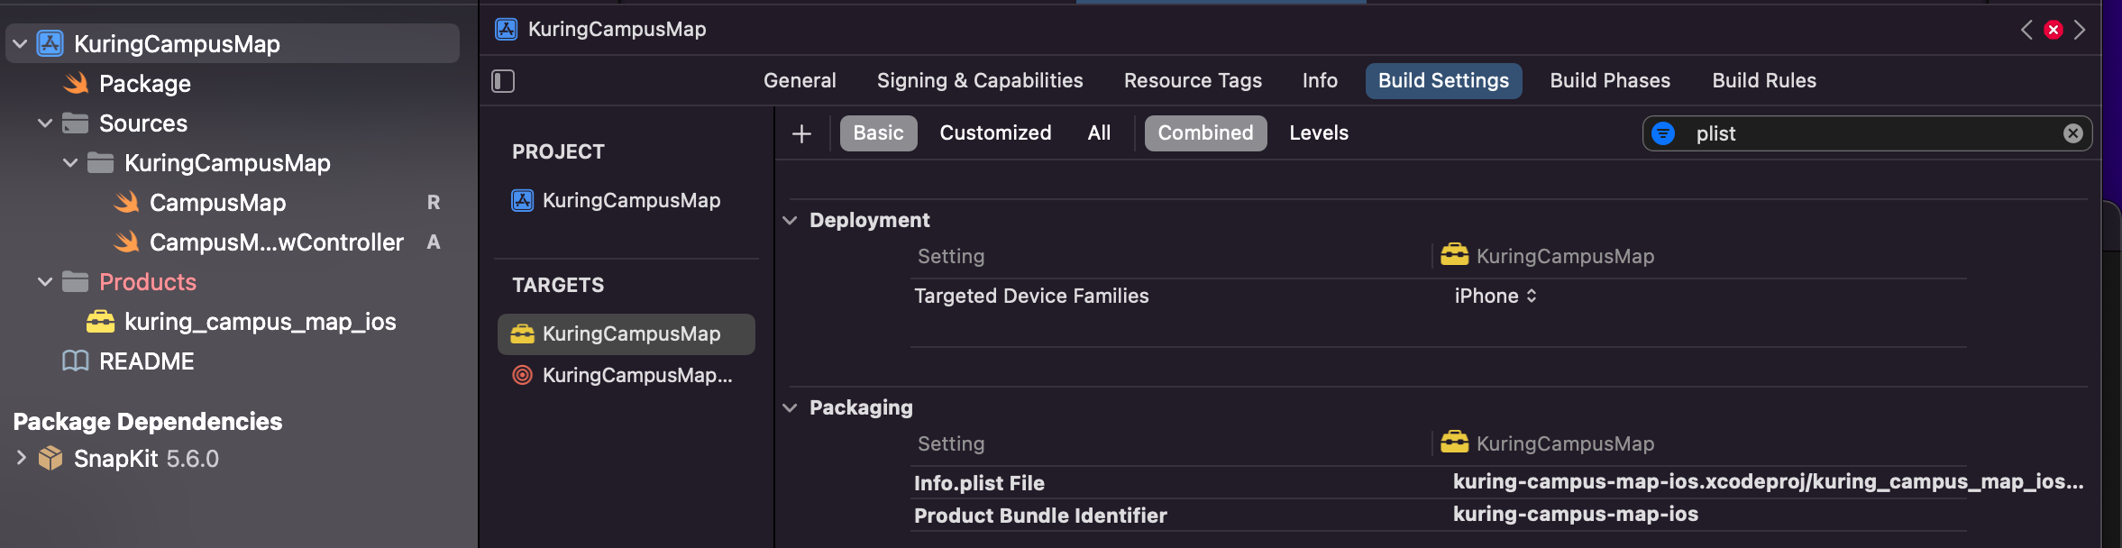Show Combined settings view
Screen dimensions: 2122x548
click(1204, 133)
